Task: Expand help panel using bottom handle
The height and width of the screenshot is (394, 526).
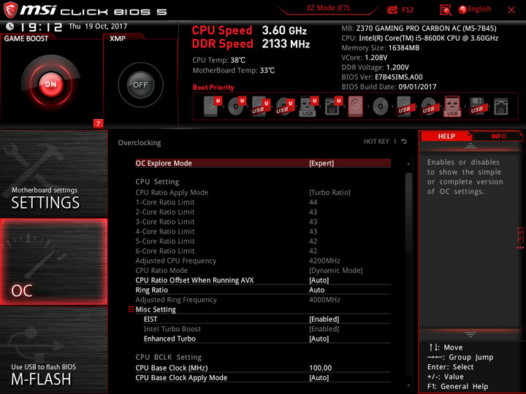Action: pos(470,334)
